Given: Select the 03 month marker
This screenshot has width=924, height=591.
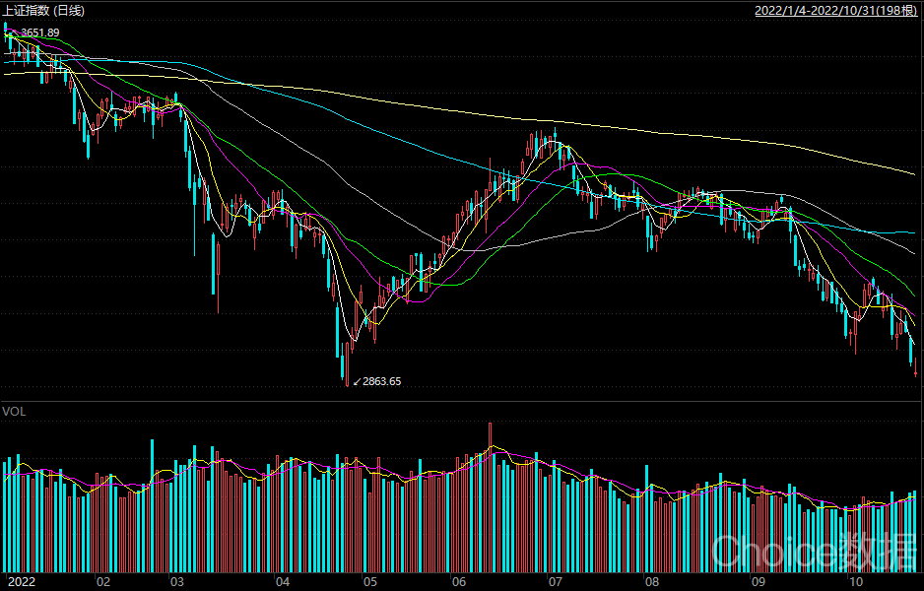Looking at the screenshot, I should [177, 582].
